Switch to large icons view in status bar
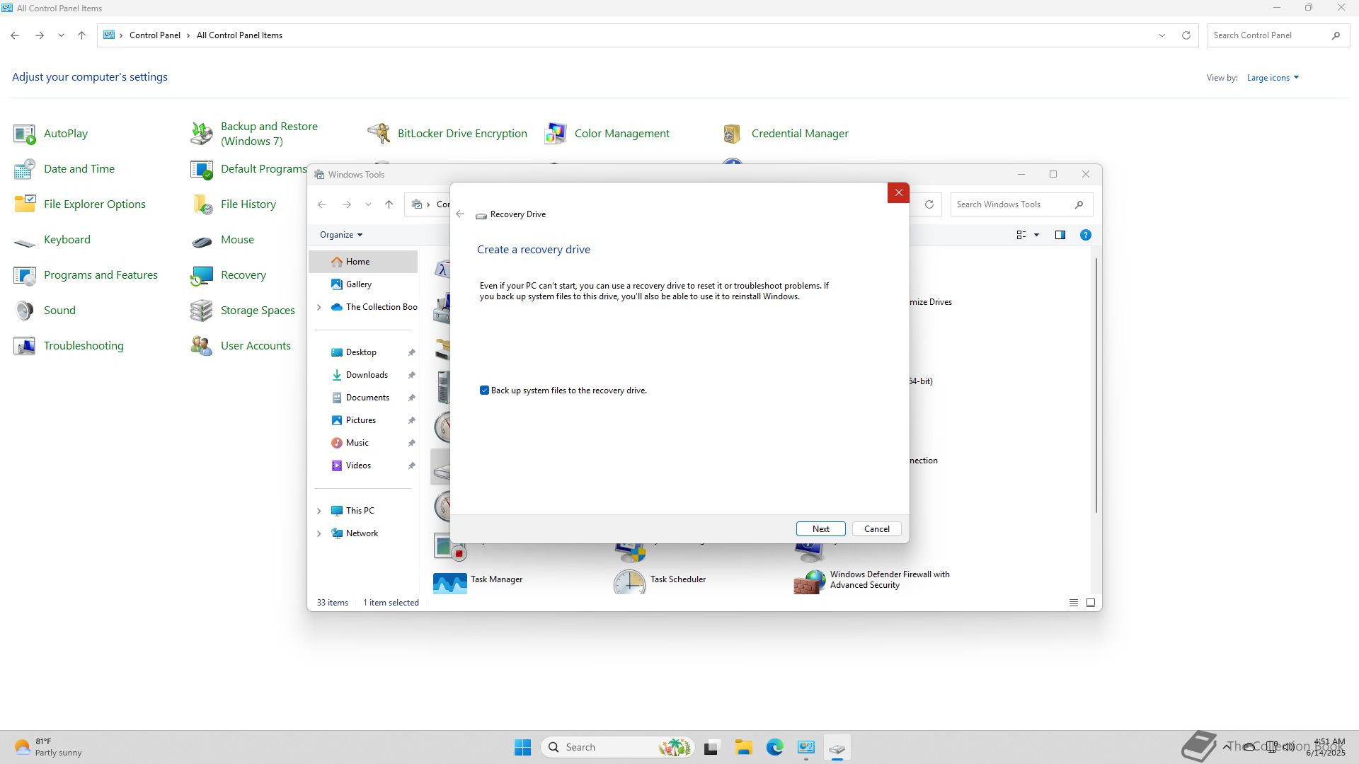This screenshot has height=764, width=1359. click(1090, 603)
